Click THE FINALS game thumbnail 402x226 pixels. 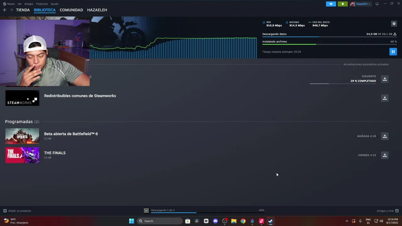click(22, 155)
